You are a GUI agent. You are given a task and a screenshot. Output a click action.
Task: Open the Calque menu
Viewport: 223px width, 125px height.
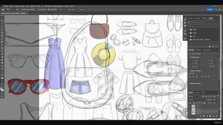22,6
